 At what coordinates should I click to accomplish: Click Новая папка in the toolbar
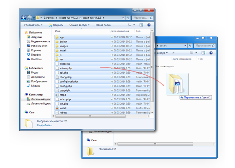pos(104,25)
